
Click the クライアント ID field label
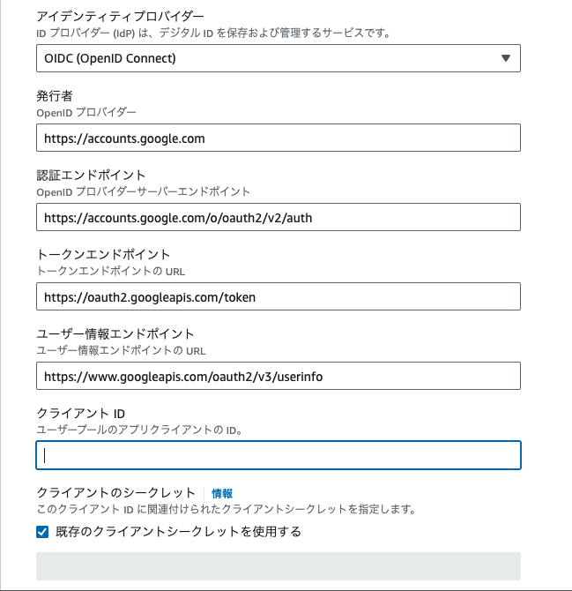pos(80,414)
